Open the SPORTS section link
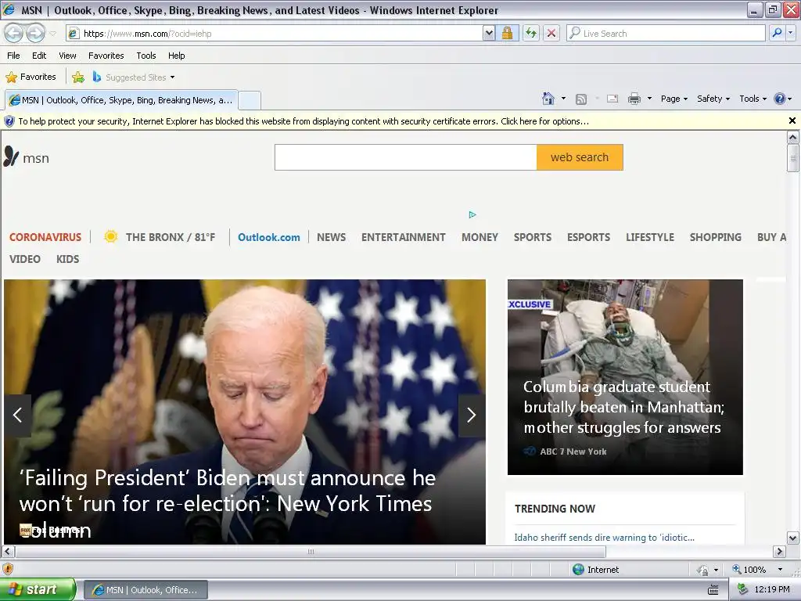This screenshot has width=801, height=601. click(532, 237)
